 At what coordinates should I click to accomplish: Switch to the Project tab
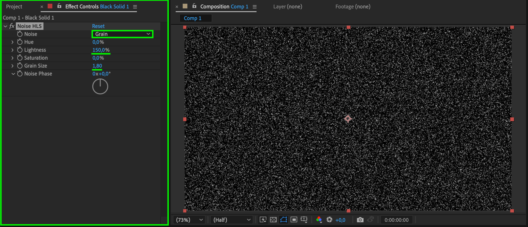click(x=14, y=7)
